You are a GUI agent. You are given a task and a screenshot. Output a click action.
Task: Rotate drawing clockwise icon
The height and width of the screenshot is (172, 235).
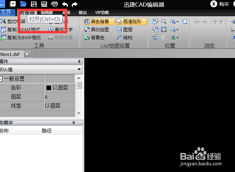coord(155,30)
